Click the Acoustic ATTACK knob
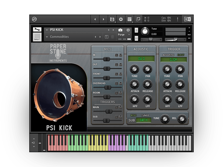 click(x=134, y=84)
